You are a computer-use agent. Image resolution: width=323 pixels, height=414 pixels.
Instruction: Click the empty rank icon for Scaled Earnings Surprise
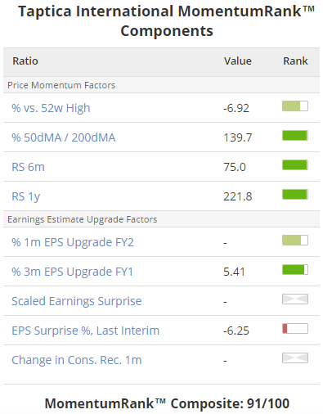[x=295, y=299]
